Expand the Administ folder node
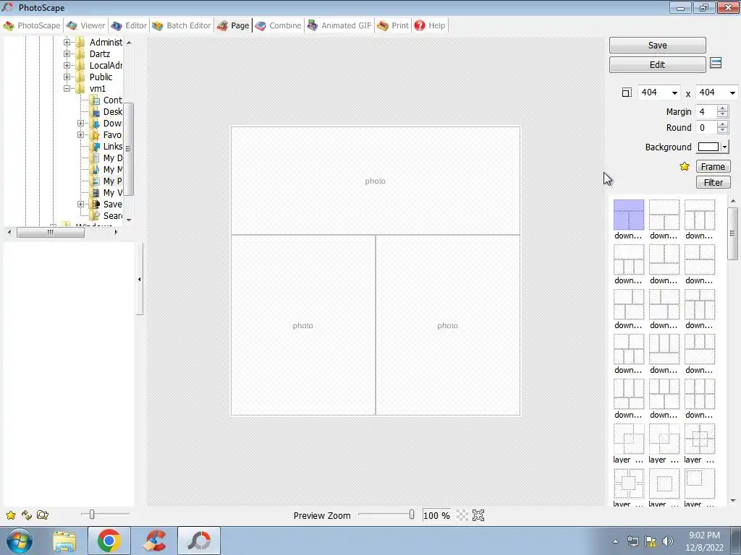The height and width of the screenshot is (555, 741). [67, 43]
